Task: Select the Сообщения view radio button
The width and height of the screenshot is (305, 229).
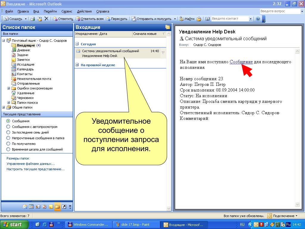Action: pyautogui.click(x=8, y=121)
